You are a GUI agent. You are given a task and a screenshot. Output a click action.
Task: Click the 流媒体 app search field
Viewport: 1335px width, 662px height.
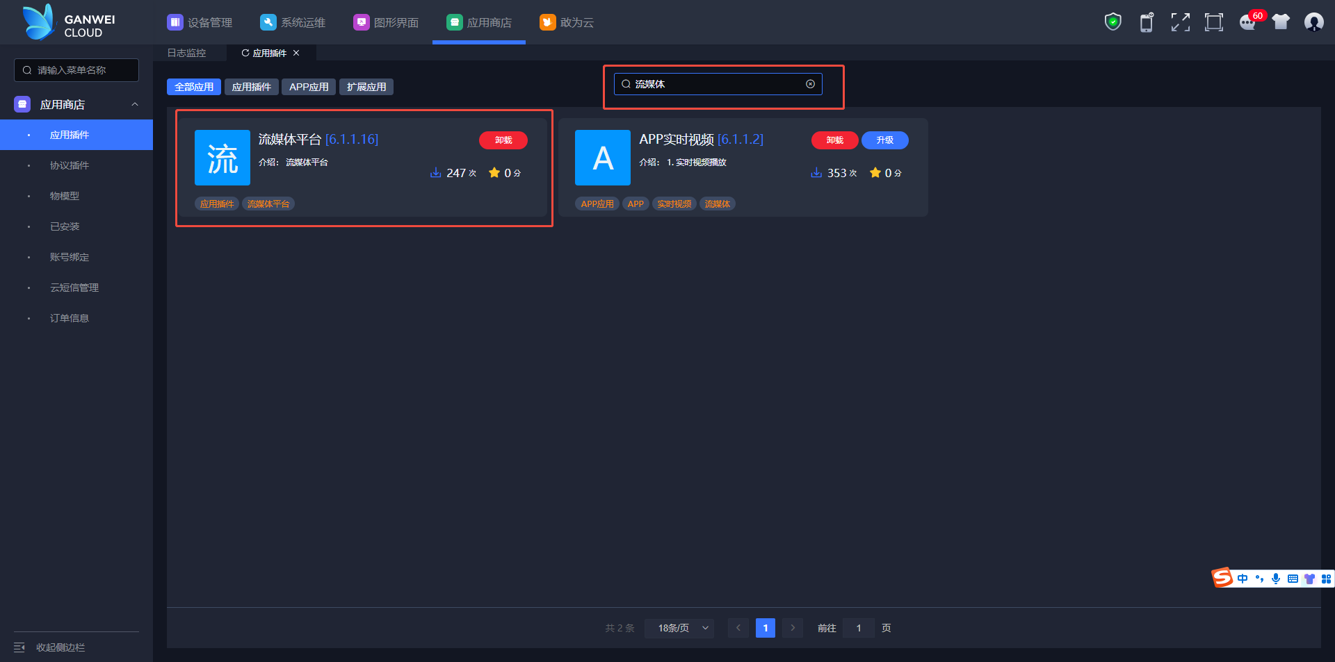(718, 84)
